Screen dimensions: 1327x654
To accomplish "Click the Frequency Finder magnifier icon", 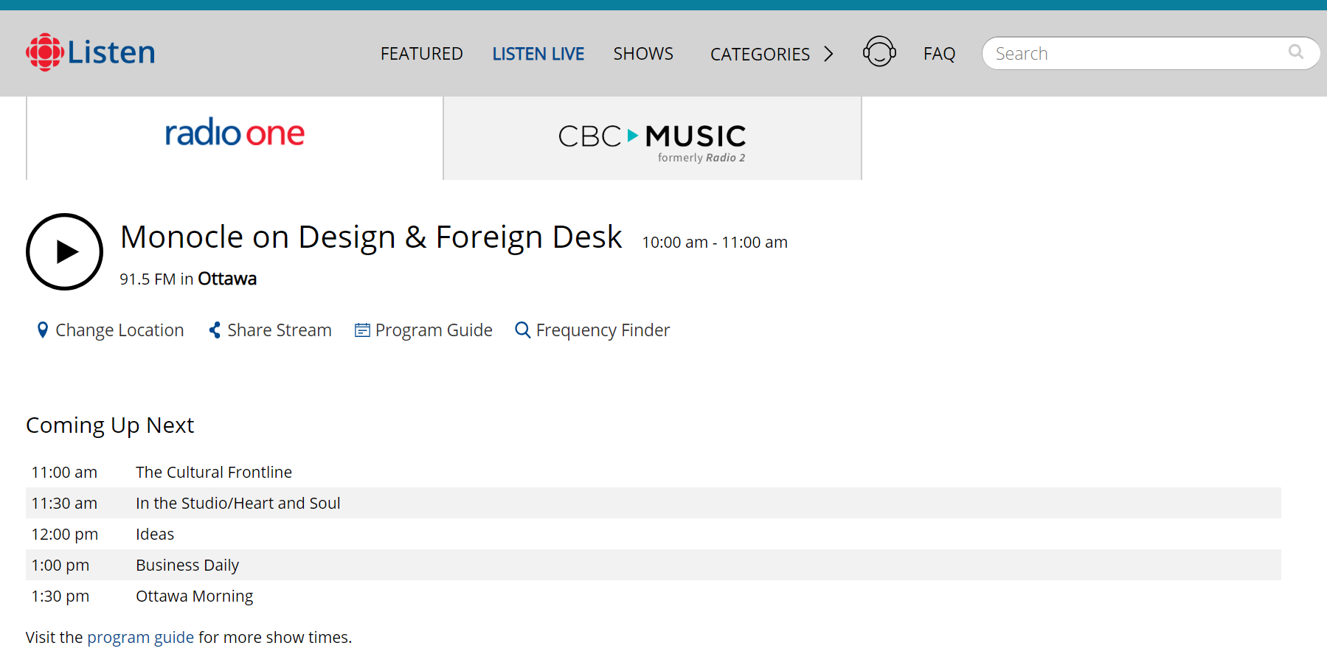I will [522, 330].
